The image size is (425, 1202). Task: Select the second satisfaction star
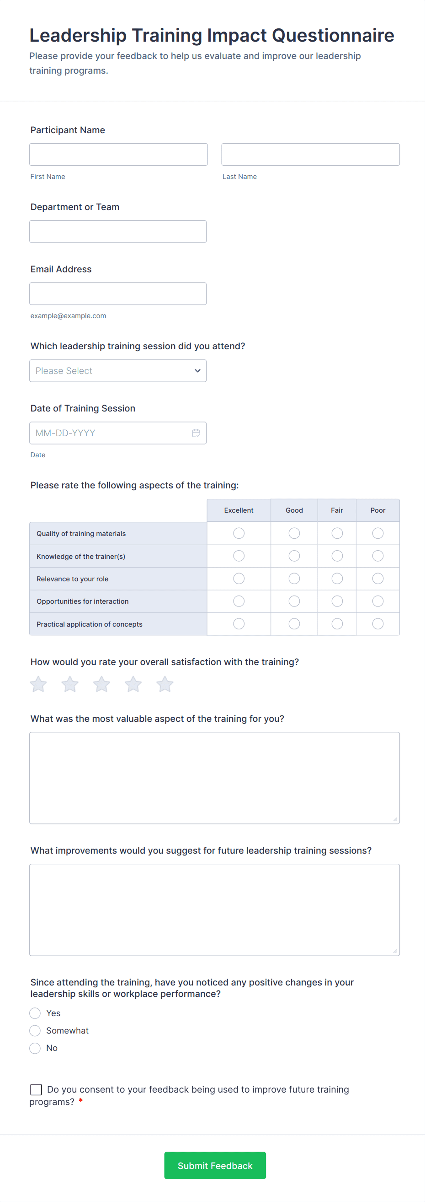[x=69, y=683]
